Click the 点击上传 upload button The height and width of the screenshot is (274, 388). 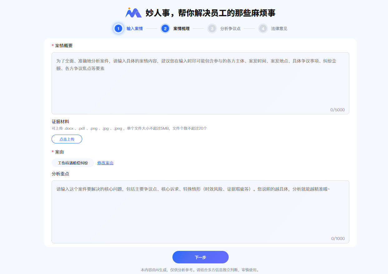[x=67, y=139]
